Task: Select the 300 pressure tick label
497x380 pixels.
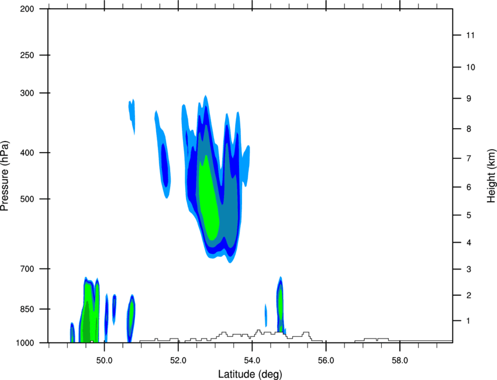Action: [27, 93]
